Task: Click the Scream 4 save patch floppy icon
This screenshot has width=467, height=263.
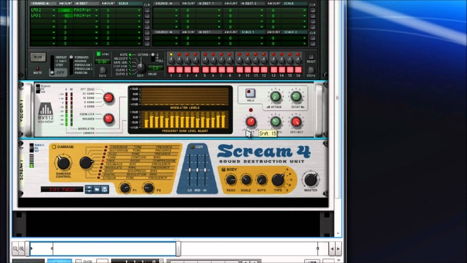Action: [x=105, y=189]
